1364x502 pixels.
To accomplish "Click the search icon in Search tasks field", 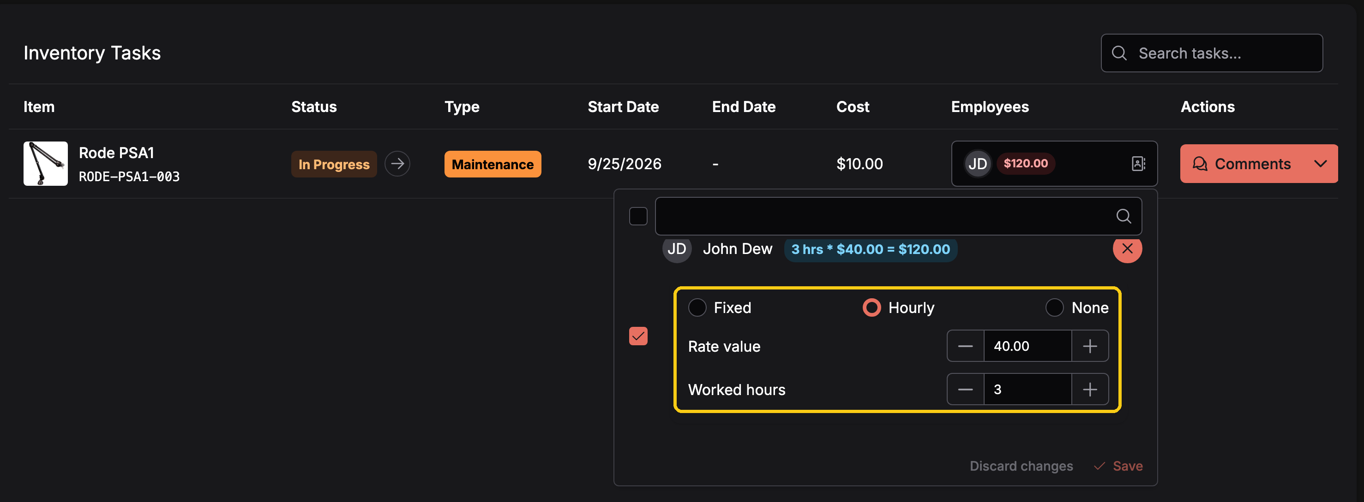I will click(x=1119, y=53).
